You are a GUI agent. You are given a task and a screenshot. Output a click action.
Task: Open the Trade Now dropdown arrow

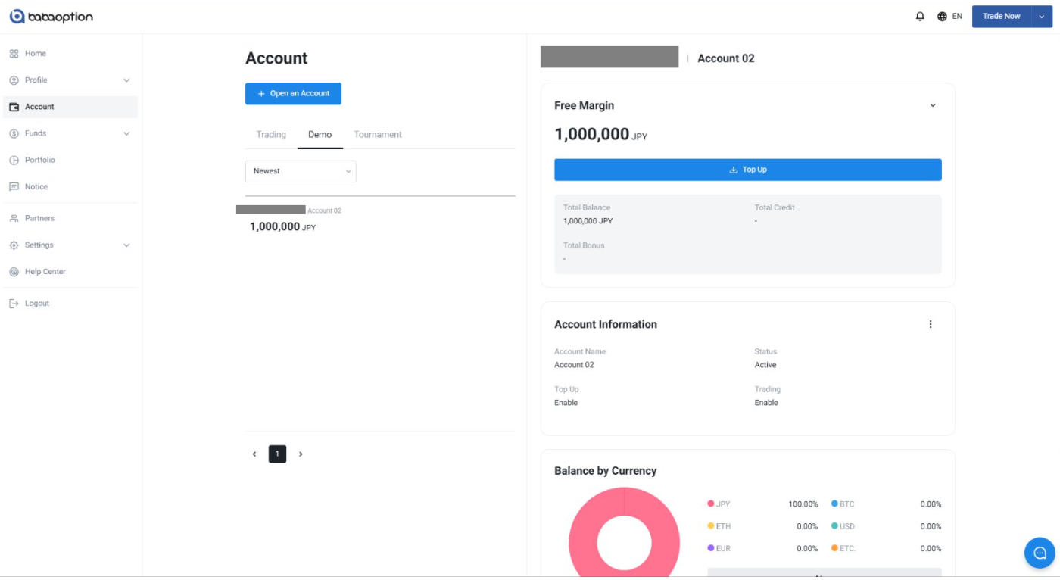1042,16
